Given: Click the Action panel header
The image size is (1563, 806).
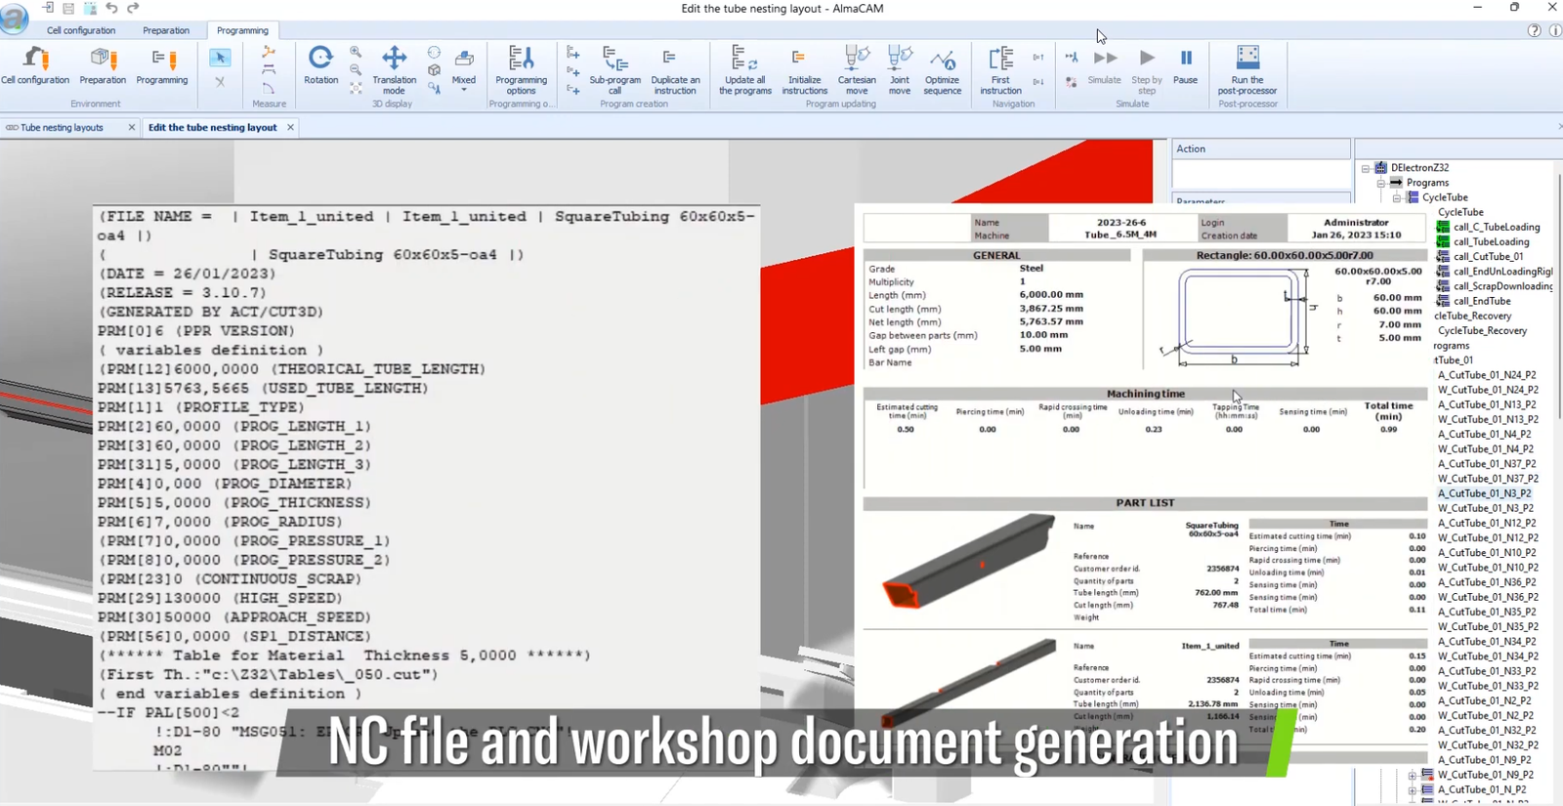Looking at the screenshot, I should (x=1260, y=148).
